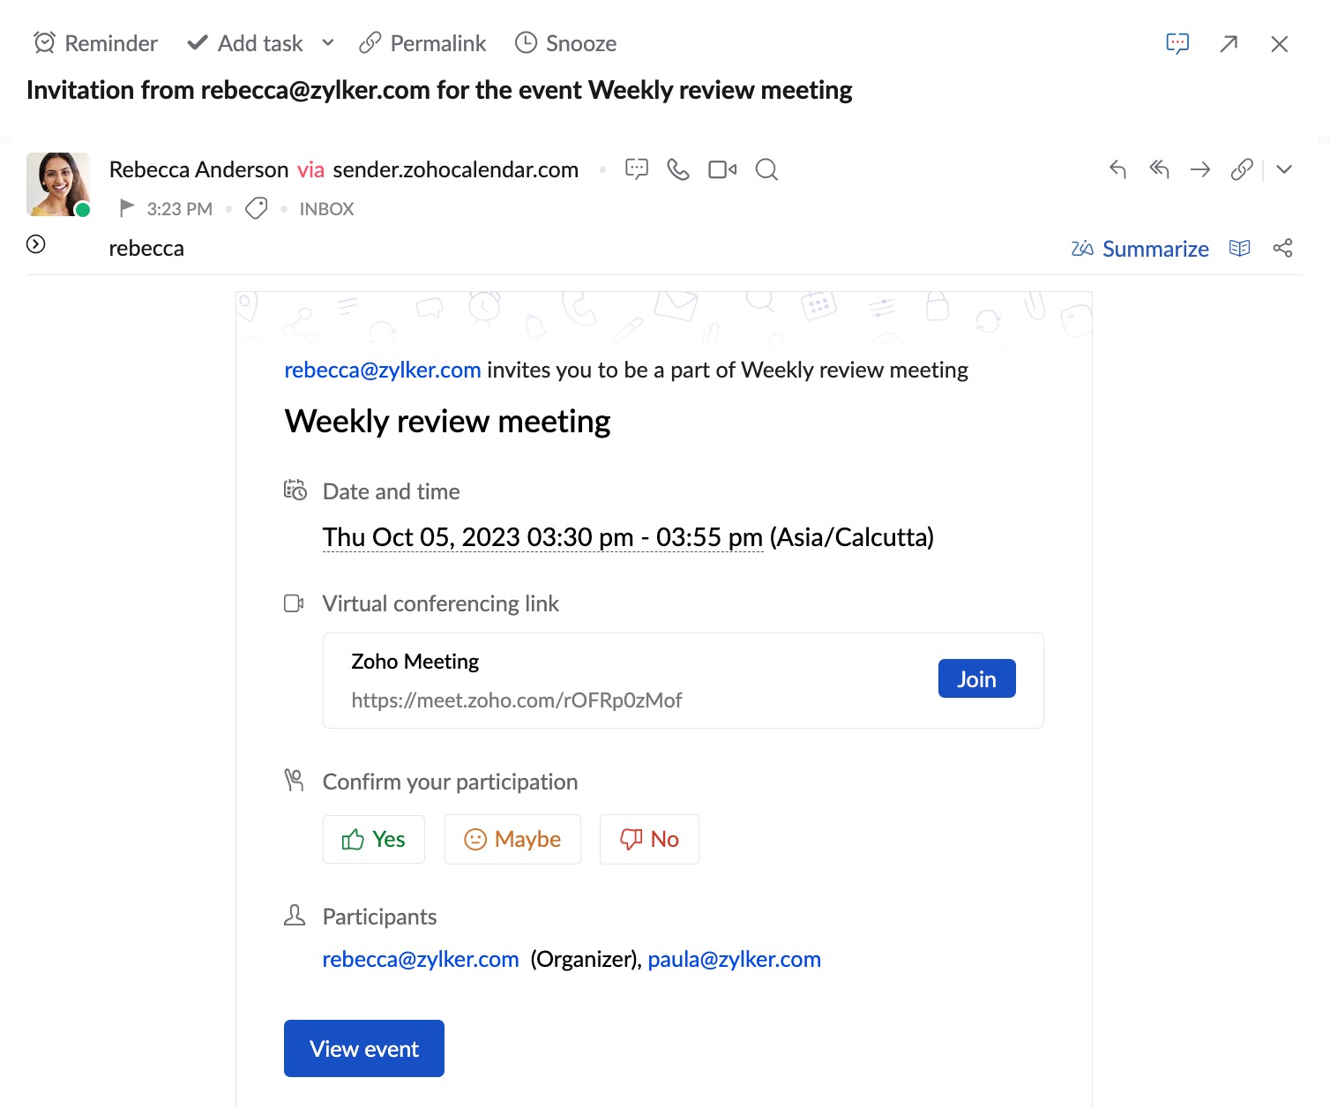Image resolution: width=1330 pixels, height=1108 pixels.
Task: Set a Reminder for this email
Action: pyautogui.click(x=95, y=43)
